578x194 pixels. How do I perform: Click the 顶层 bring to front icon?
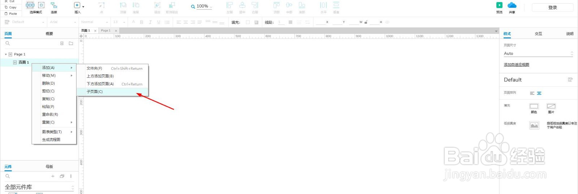[123, 5]
